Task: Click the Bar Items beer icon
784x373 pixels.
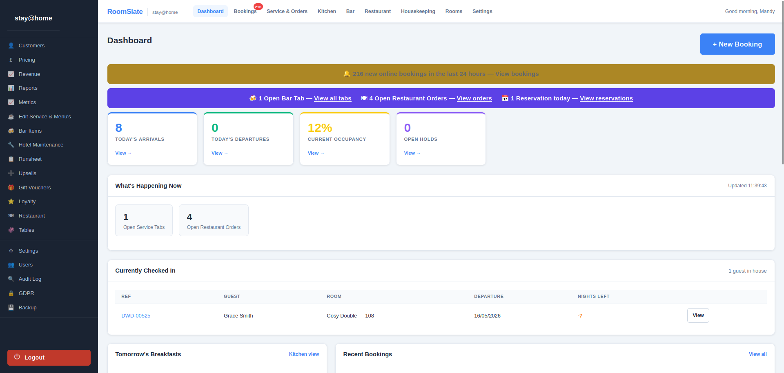Action: (x=11, y=131)
